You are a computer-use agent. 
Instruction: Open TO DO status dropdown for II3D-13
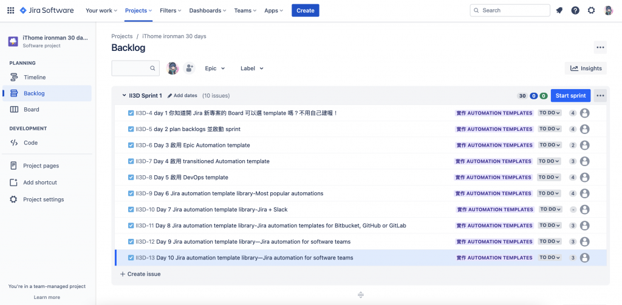549,258
